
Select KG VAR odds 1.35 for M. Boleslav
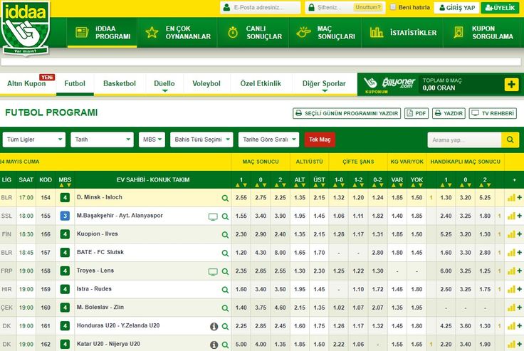(397, 308)
